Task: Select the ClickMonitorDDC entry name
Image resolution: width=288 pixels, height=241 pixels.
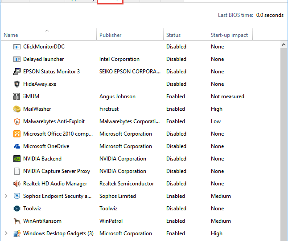Action: [x=44, y=47]
